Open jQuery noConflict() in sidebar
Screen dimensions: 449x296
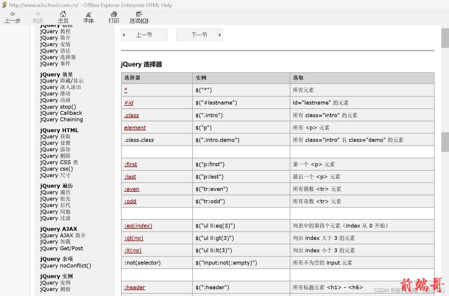pyautogui.click(x=66, y=266)
